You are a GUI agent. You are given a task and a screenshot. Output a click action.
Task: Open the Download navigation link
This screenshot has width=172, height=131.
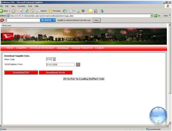pyautogui.click(x=63, y=48)
